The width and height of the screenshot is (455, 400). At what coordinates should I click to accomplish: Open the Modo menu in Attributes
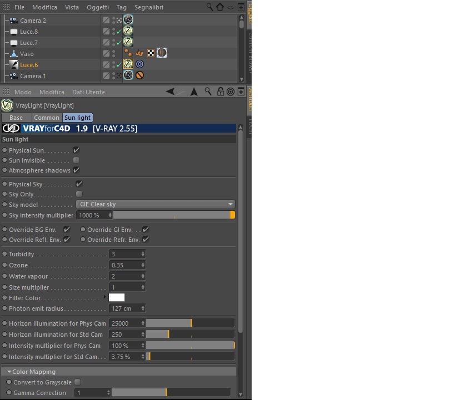[23, 92]
